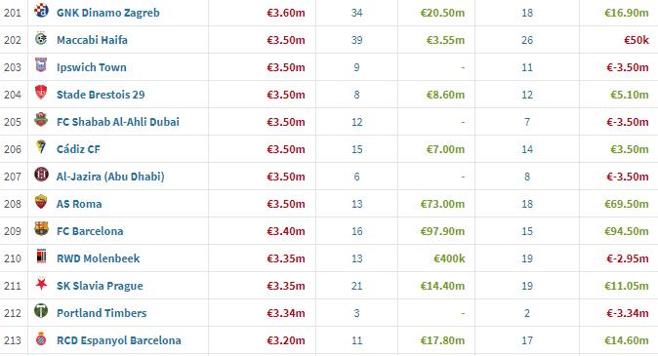The image size is (658, 356).
Task: Select the RCD Espanyol Barcelona club name
Action: [x=119, y=340]
